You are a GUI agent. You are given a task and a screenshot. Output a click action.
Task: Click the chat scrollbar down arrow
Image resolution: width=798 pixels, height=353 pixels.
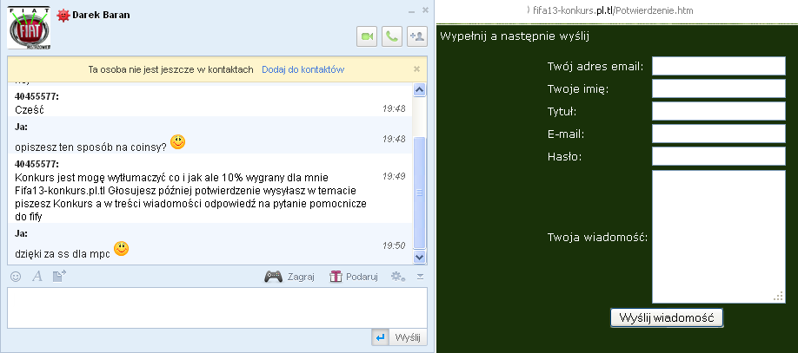coord(419,257)
